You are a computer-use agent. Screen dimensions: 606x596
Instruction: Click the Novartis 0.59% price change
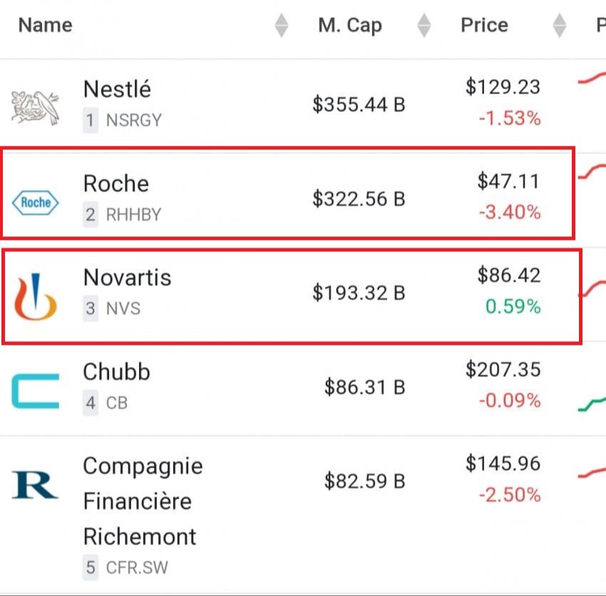coord(513,307)
